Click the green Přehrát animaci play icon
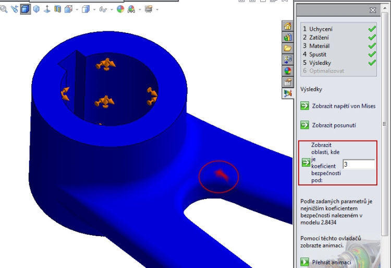Viewport: 391px width, 268px height. coord(304,262)
